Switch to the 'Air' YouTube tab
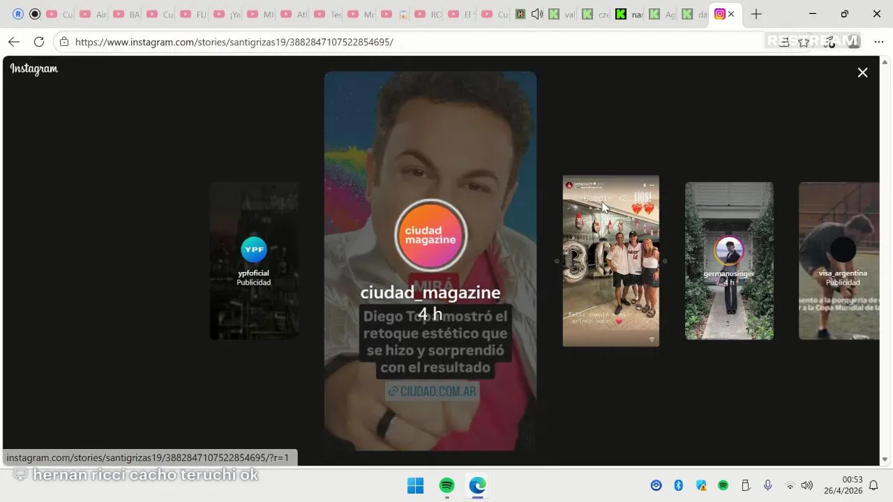 pos(93,14)
